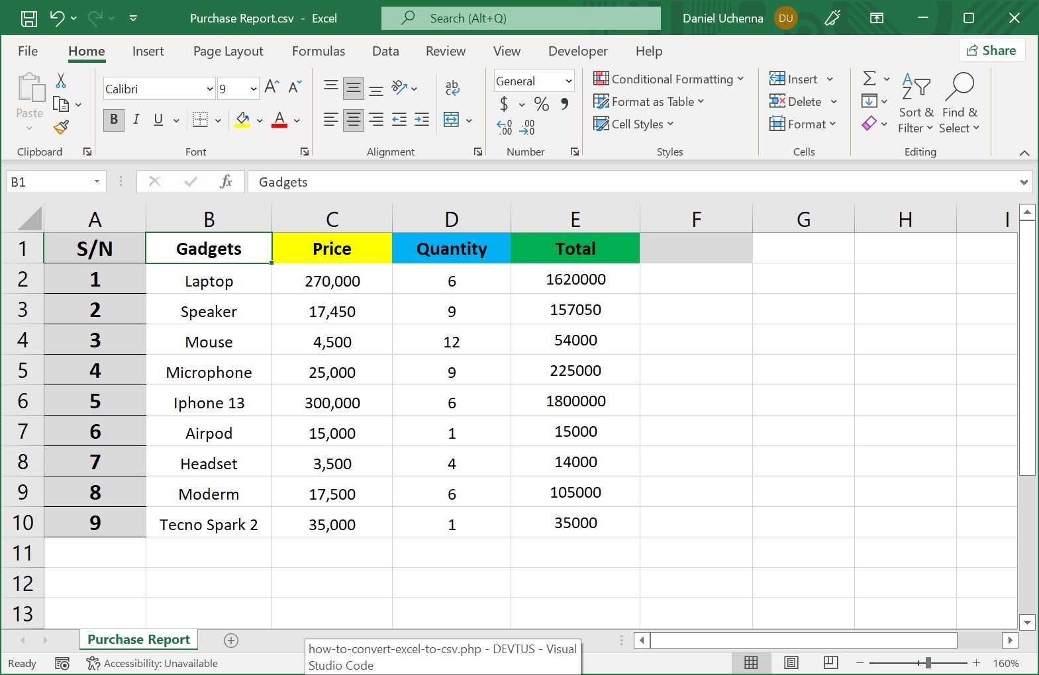Viewport: 1039px width, 675px height.
Task: Open the File tab
Action: 28,51
